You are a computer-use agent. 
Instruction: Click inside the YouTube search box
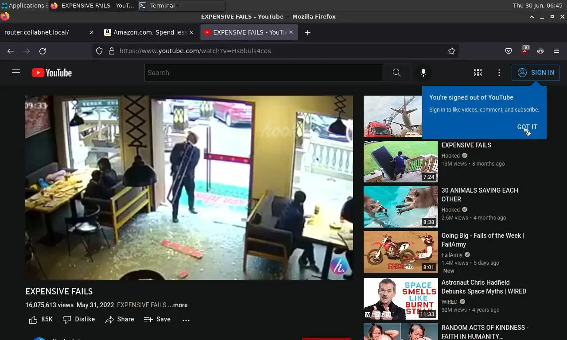[264, 73]
